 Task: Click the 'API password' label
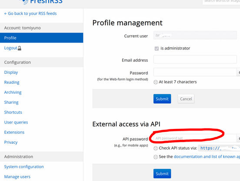click(x=135, y=139)
